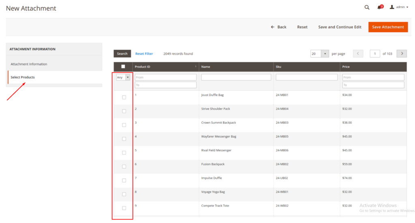Toggle the select-all header checkbox

point(123,66)
